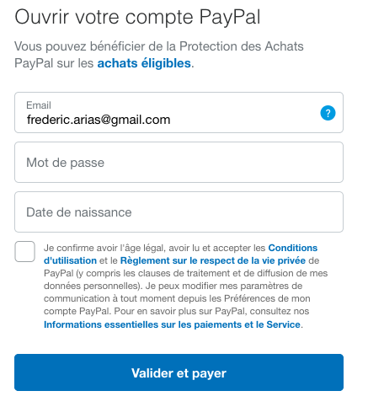This screenshot has width=368, height=407.
Task: Tick the legal age confirmation checkbox
Action: (25, 251)
